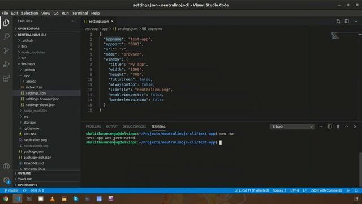Open Skype from the taskbar
Viewport: 362px width, 204px height.
click(x=76, y=199)
